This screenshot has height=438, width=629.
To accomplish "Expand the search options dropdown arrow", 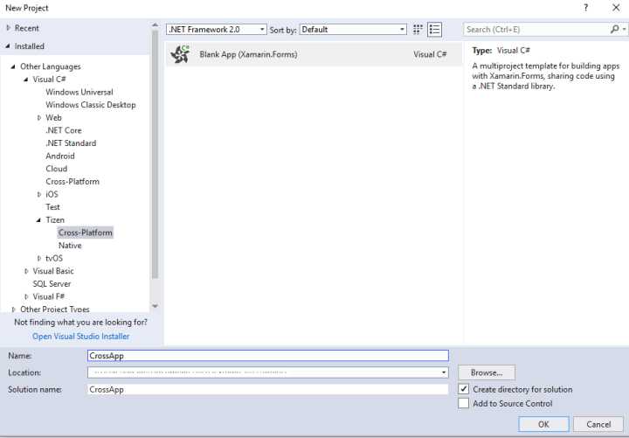I will pos(624,30).
